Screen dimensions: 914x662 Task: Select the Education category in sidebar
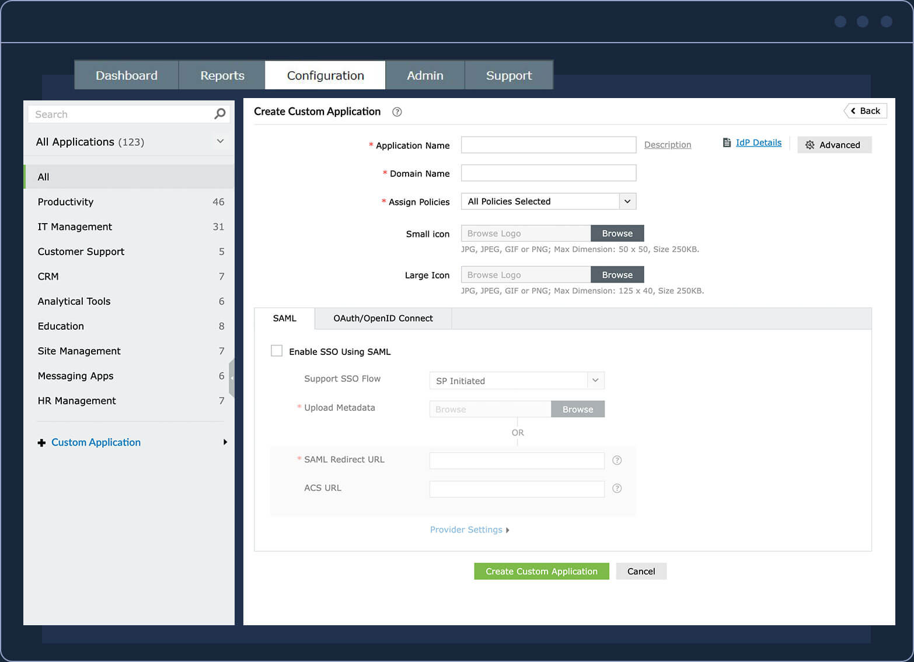[x=61, y=326]
